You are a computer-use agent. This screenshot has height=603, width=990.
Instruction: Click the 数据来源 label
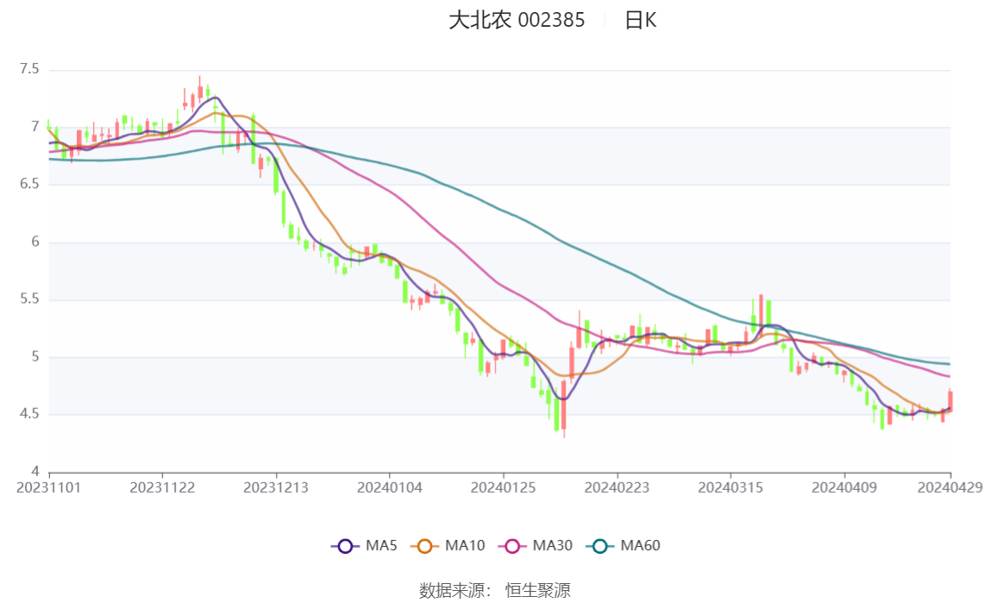[x=452, y=590]
